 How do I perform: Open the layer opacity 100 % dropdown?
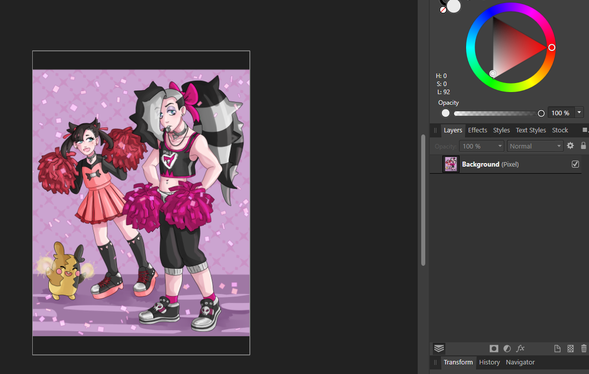coord(482,146)
